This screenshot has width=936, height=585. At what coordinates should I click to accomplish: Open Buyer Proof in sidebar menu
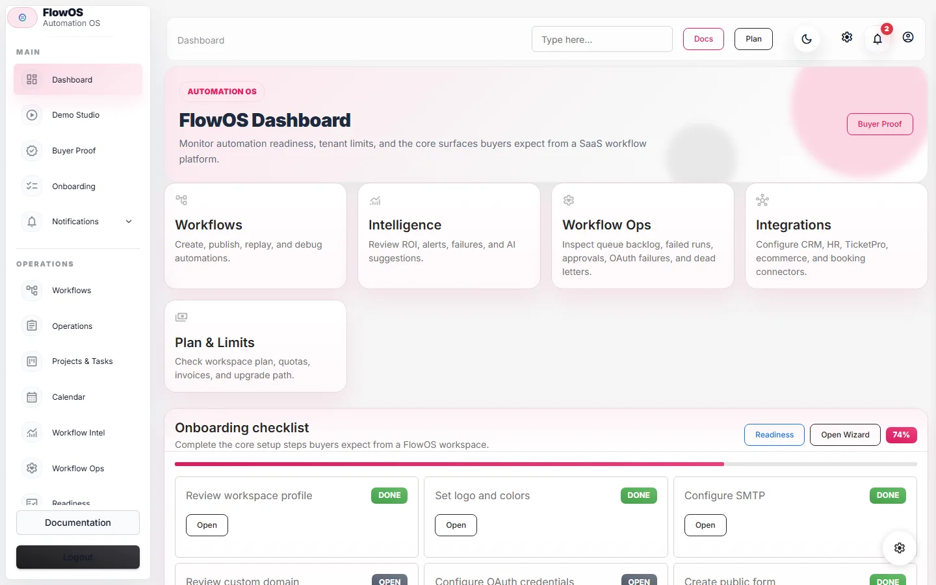pyautogui.click(x=78, y=151)
